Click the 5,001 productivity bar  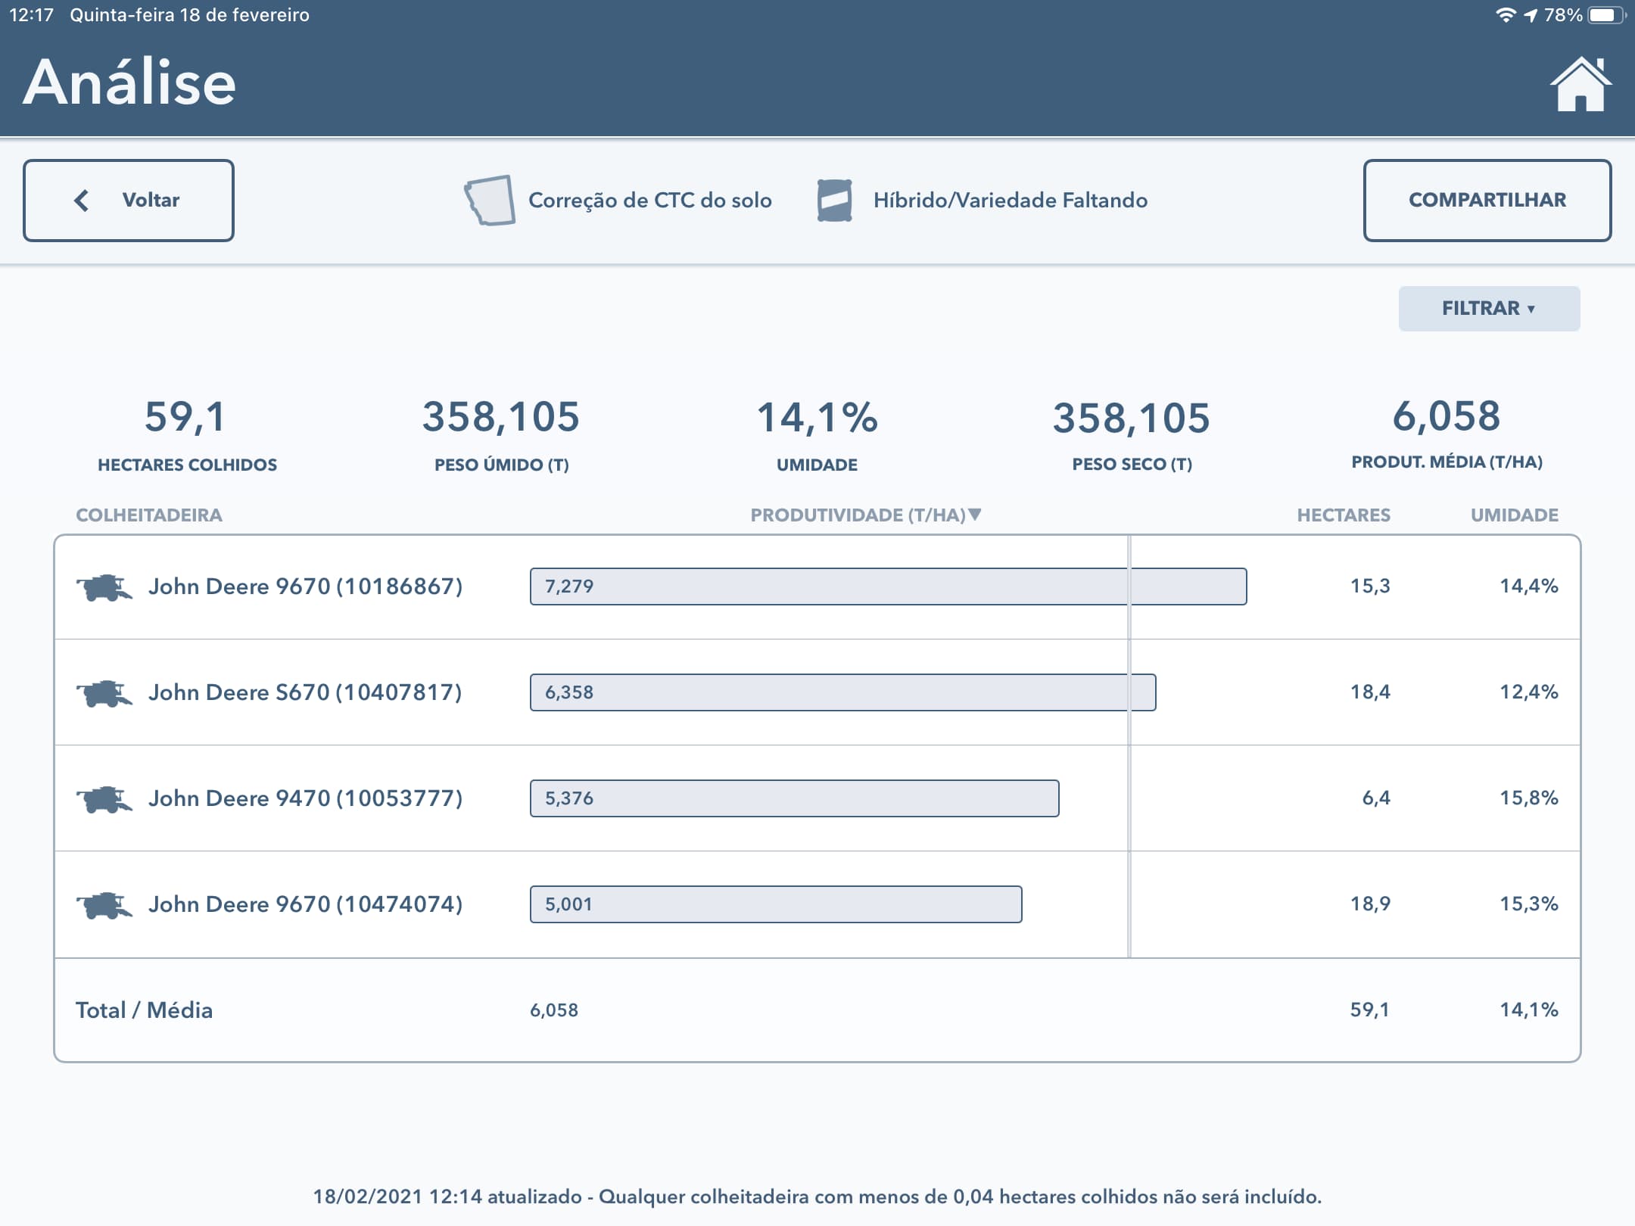[776, 904]
